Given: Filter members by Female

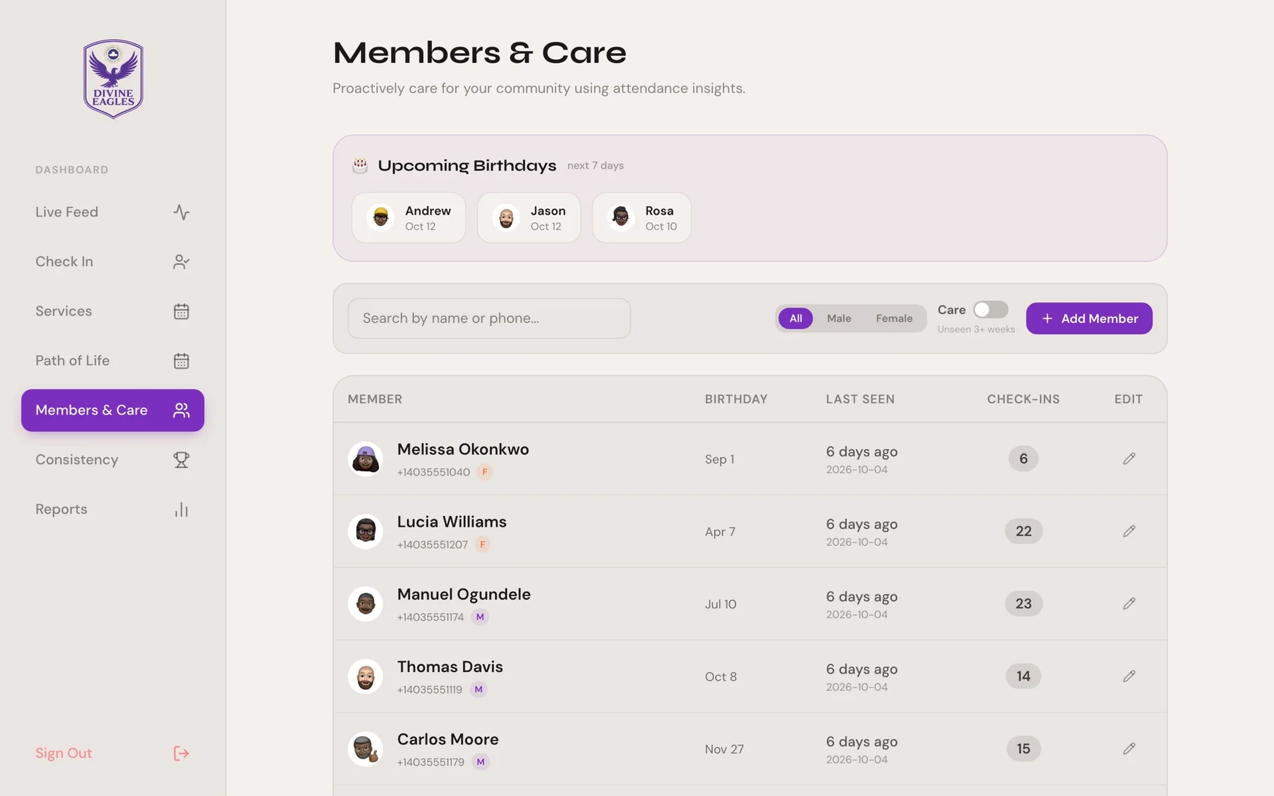Looking at the screenshot, I should (x=894, y=318).
